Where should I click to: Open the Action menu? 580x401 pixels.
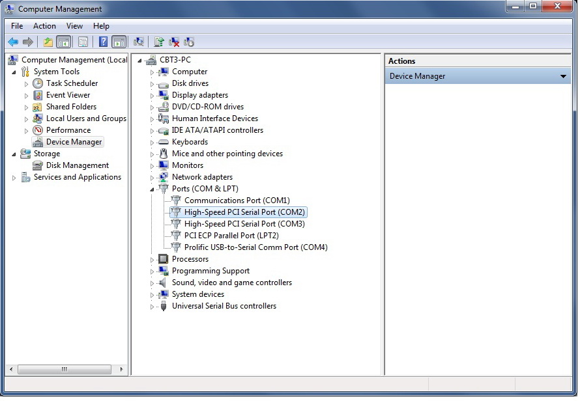(x=44, y=26)
